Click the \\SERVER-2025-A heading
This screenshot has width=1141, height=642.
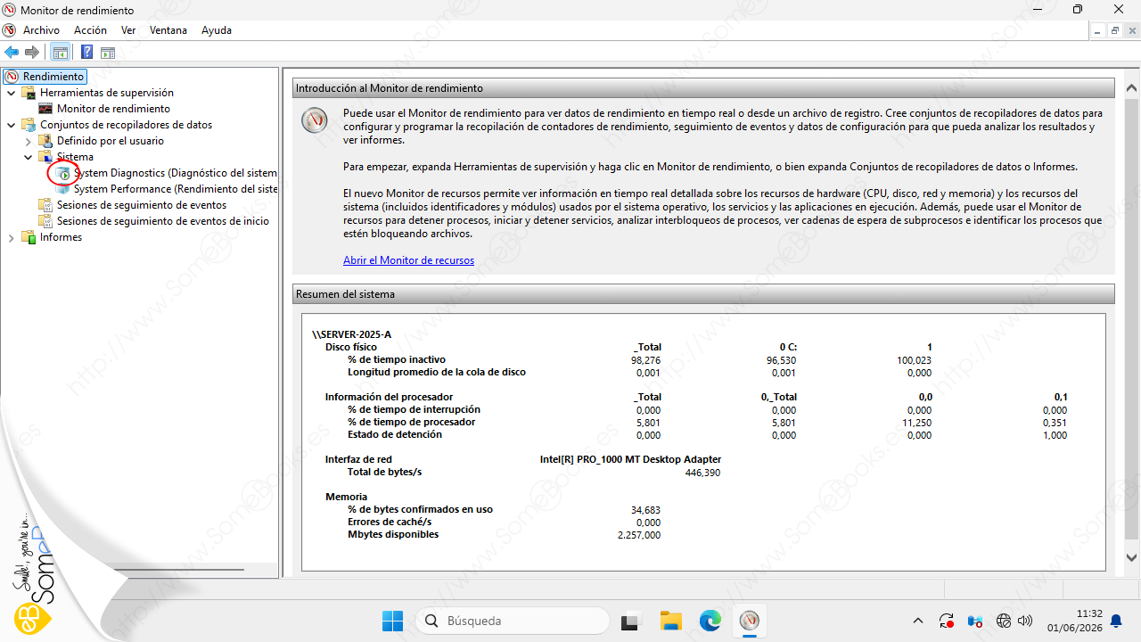pyautogui.click(x=351, y=334)
